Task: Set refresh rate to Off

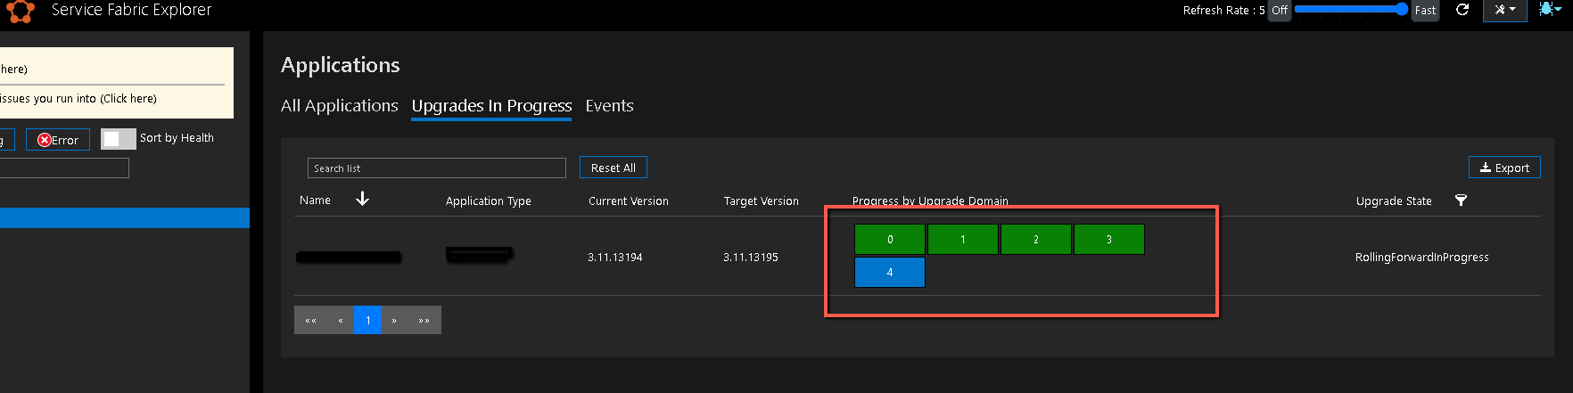Action: [1280, 11]
